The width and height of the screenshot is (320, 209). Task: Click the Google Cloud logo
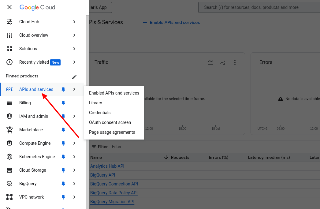pyautogui.click(x=37, y=7)
